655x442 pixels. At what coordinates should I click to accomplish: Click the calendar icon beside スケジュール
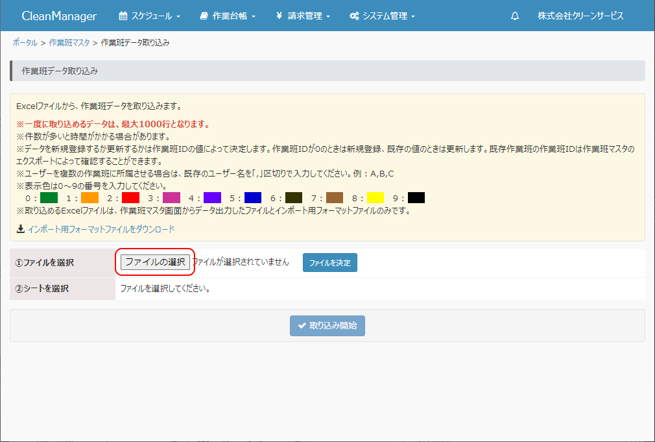coord(123,16)
